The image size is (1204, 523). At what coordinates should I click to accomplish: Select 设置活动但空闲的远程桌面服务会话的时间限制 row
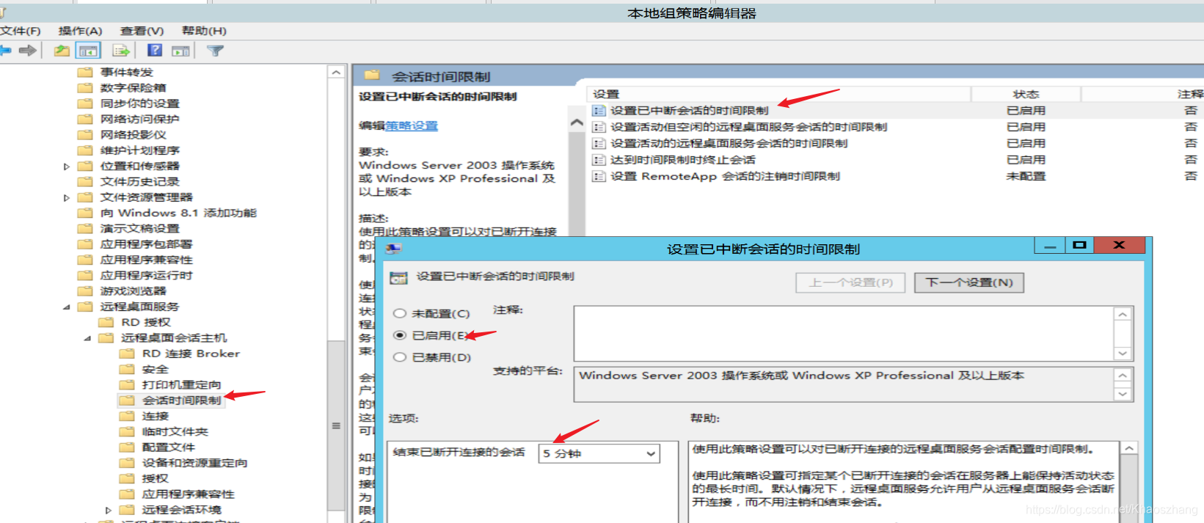point(748,127)
